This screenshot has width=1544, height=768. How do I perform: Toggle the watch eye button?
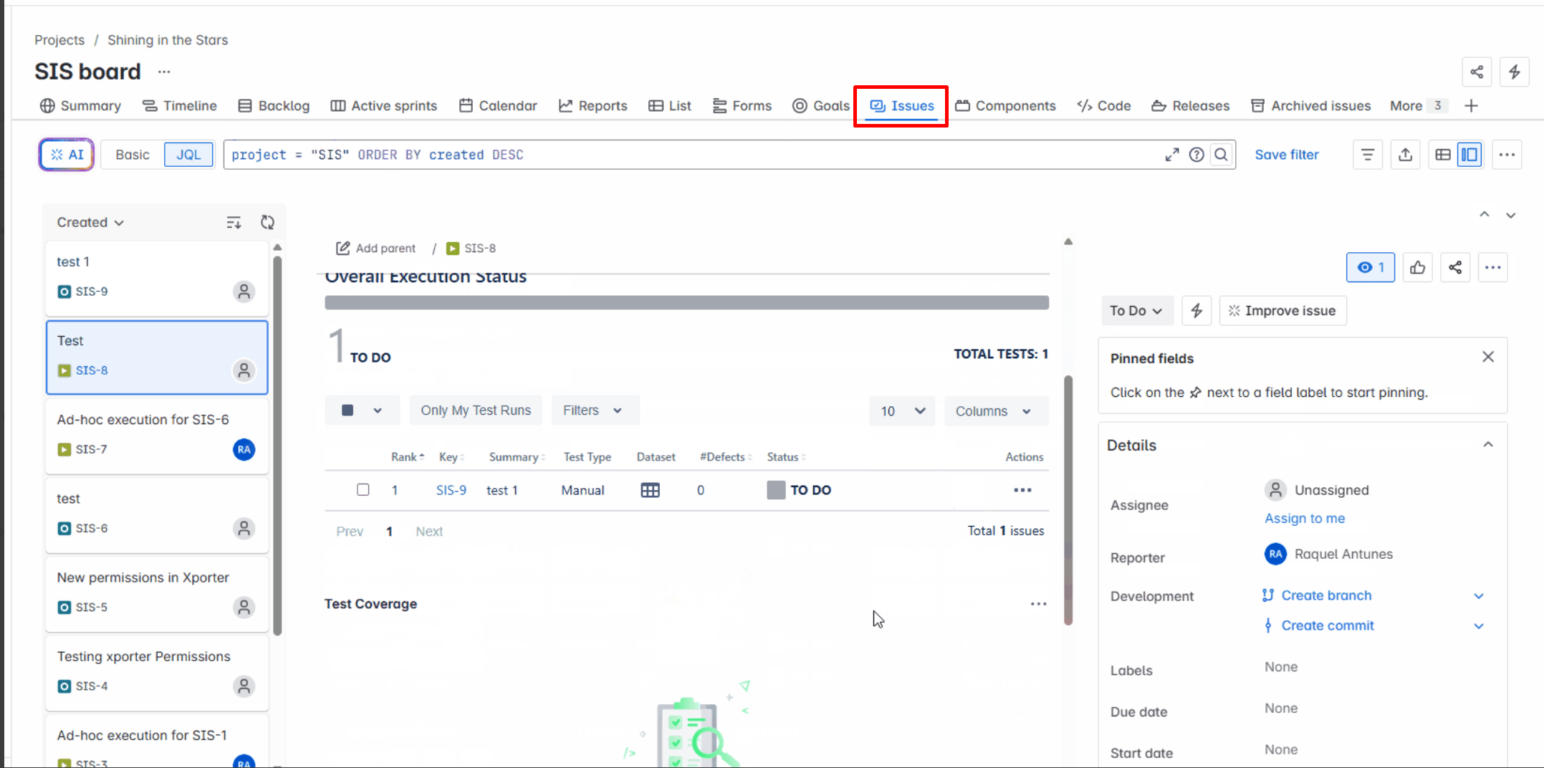1370,268
